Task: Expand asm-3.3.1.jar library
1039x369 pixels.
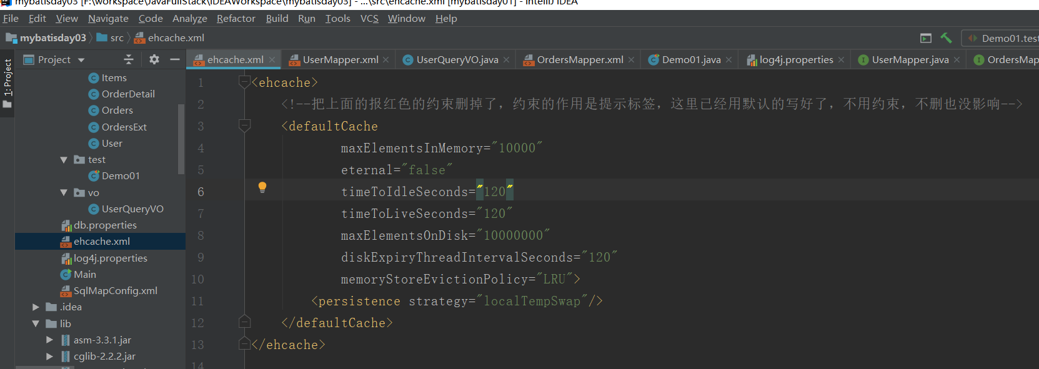Action: tap(49, 340)
